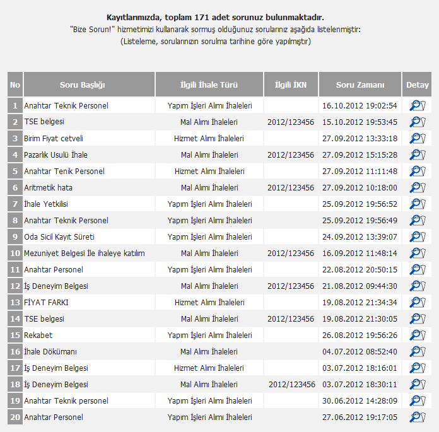Click the İlgili İhale Türü column header
The height and width of the screenshot is (432, 439).
(x=209, y=85)
